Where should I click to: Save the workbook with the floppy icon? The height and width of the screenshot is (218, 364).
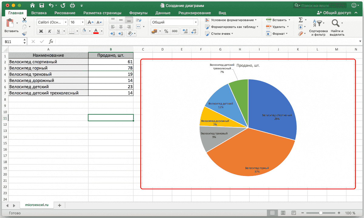(x=42, y=5)
